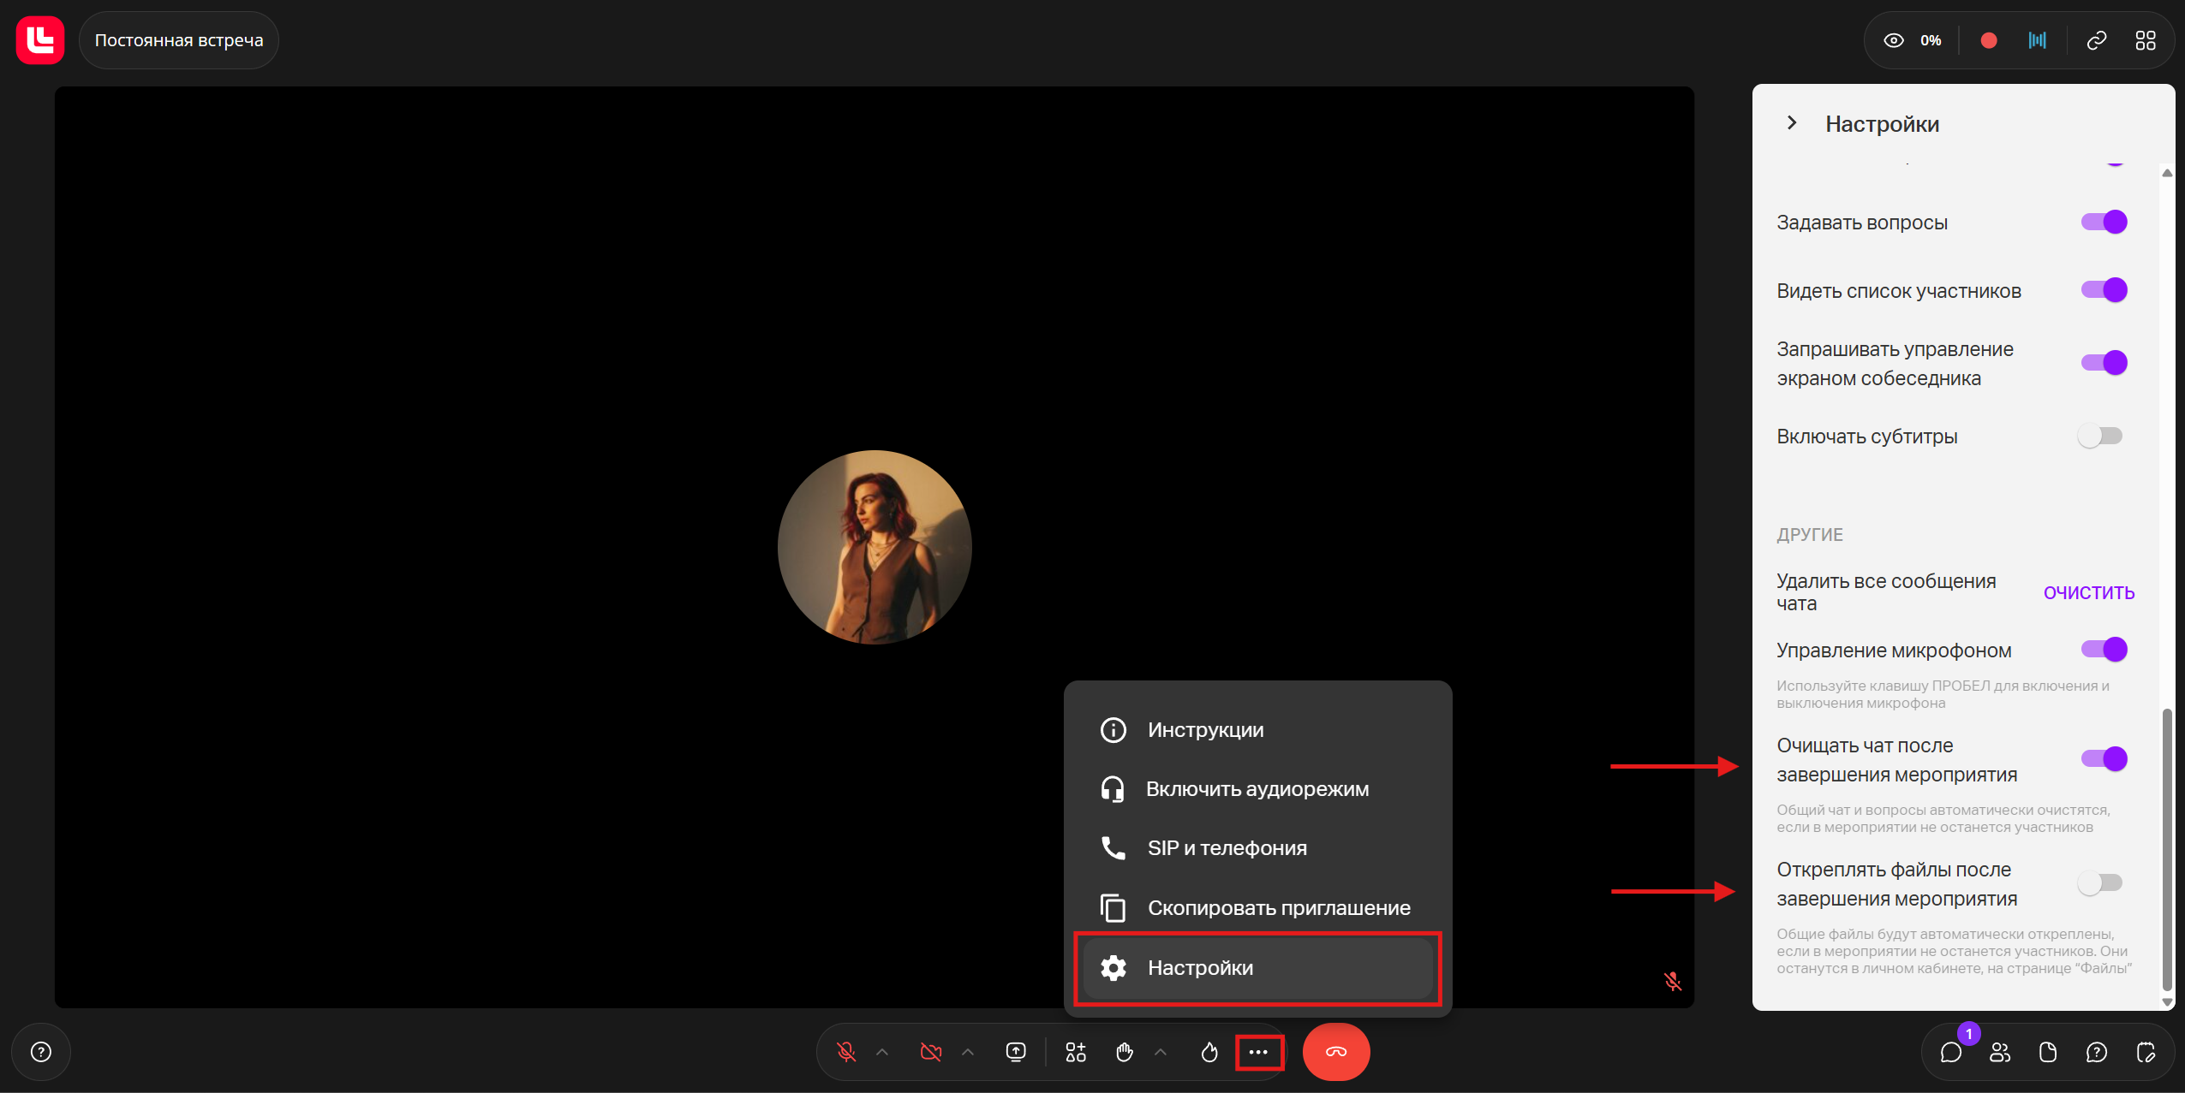
Task: Expand camera options chevron
Action: coord(968,1052)
